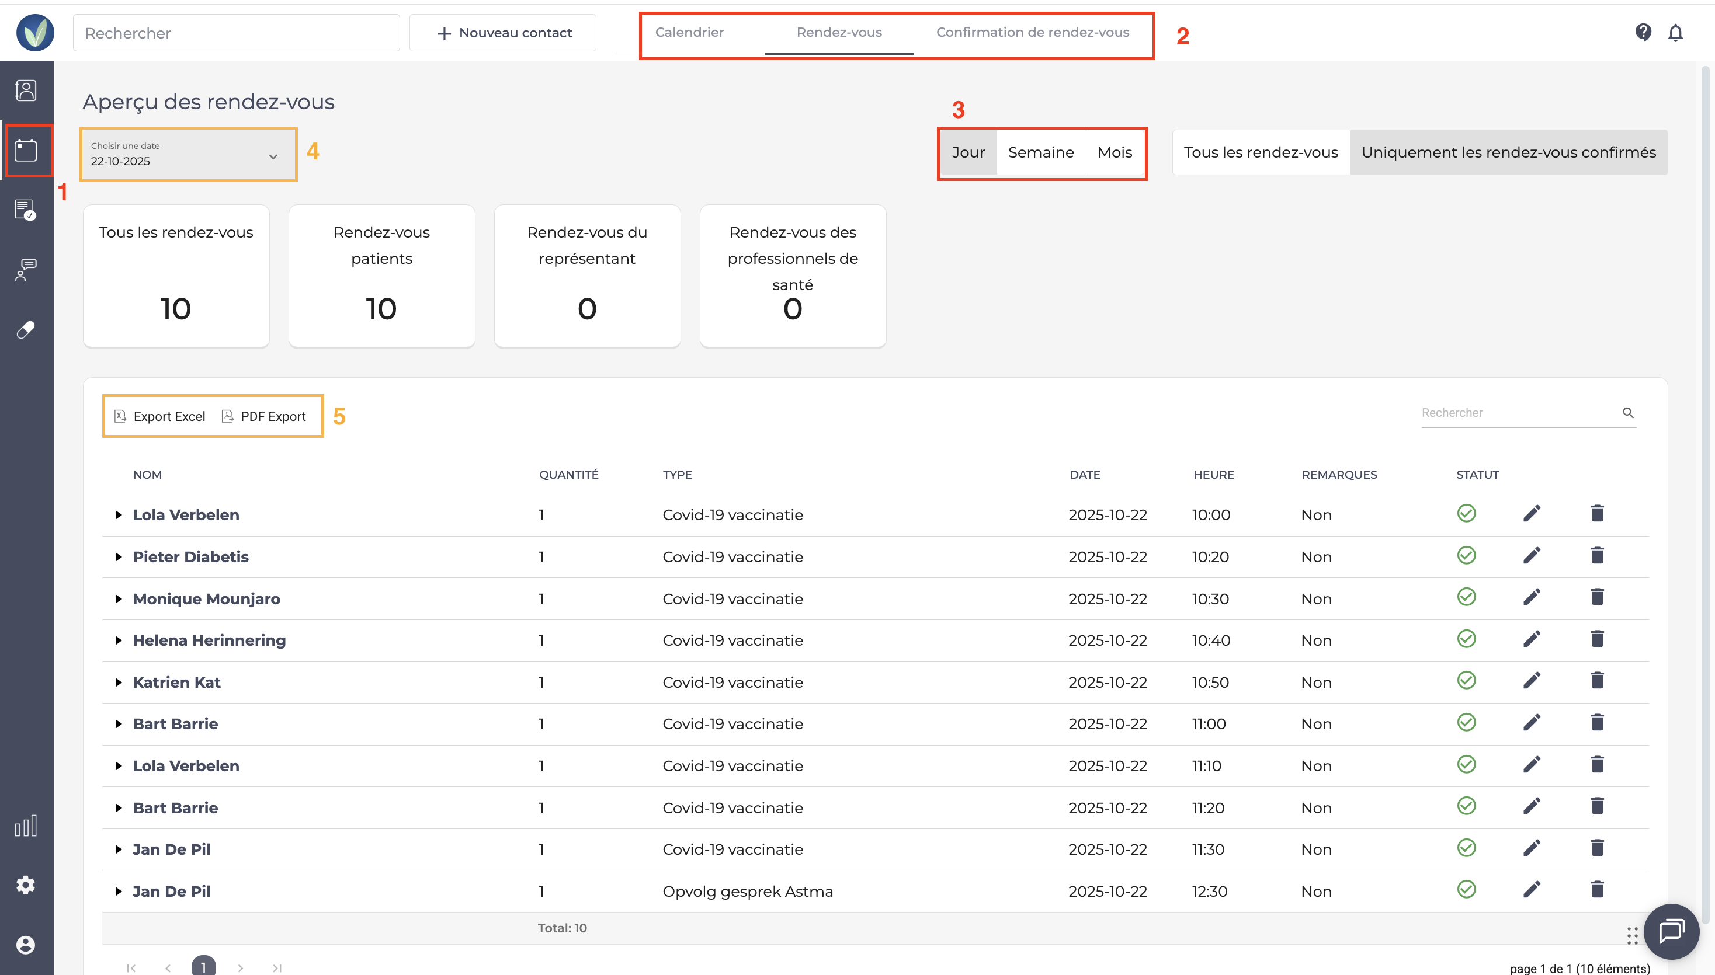Click the help question mark icon
The width and height of the screenshot is (1715, 975).
click(x=1643, y=32)
